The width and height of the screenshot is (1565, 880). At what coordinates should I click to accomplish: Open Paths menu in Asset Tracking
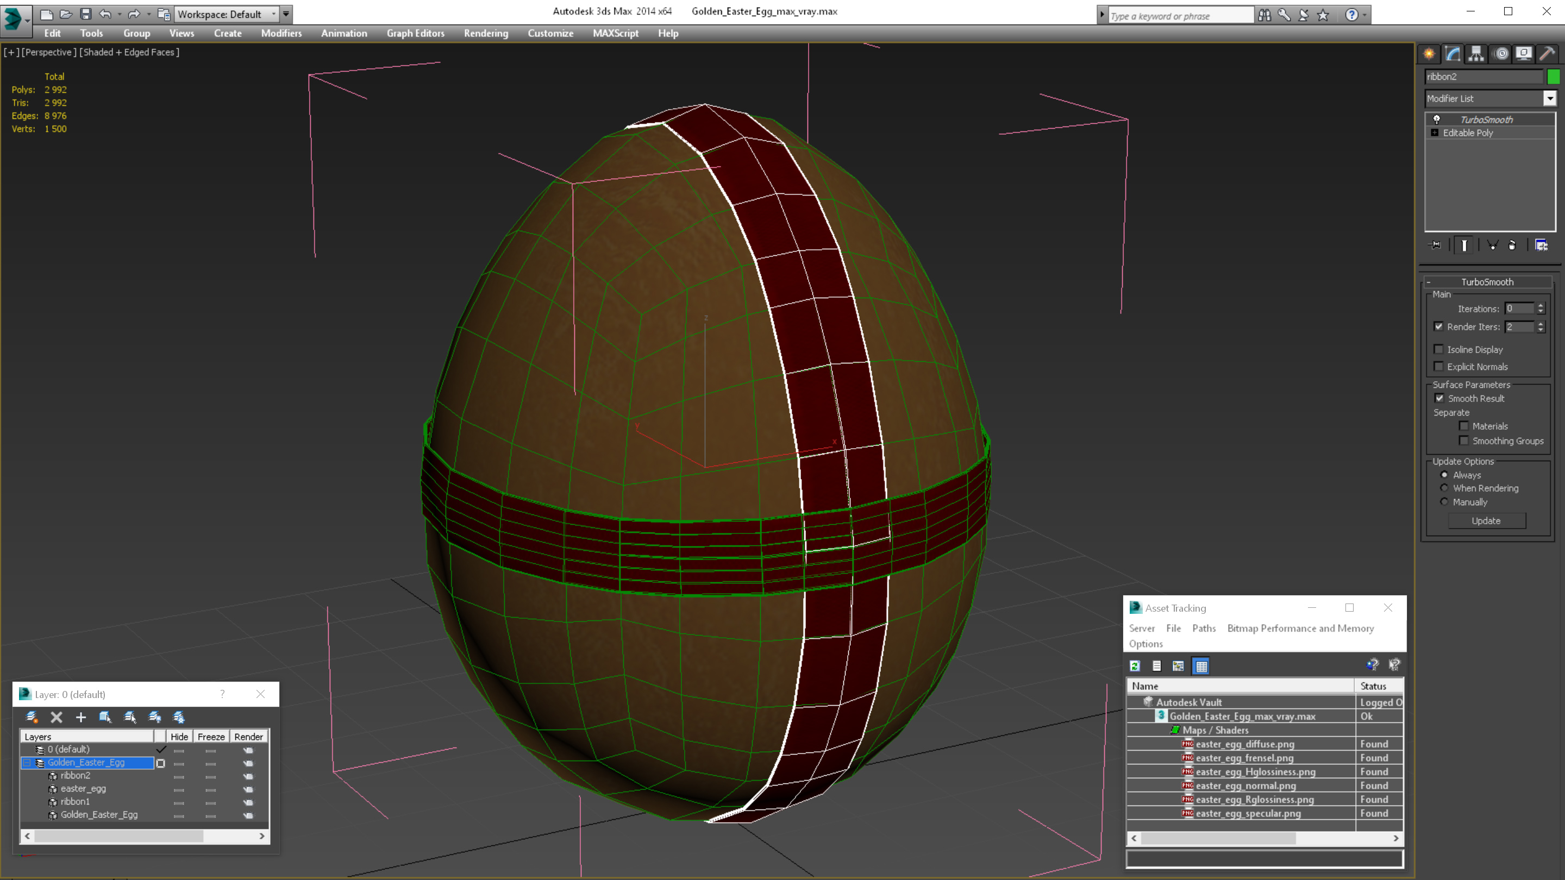click(1204, 628)
